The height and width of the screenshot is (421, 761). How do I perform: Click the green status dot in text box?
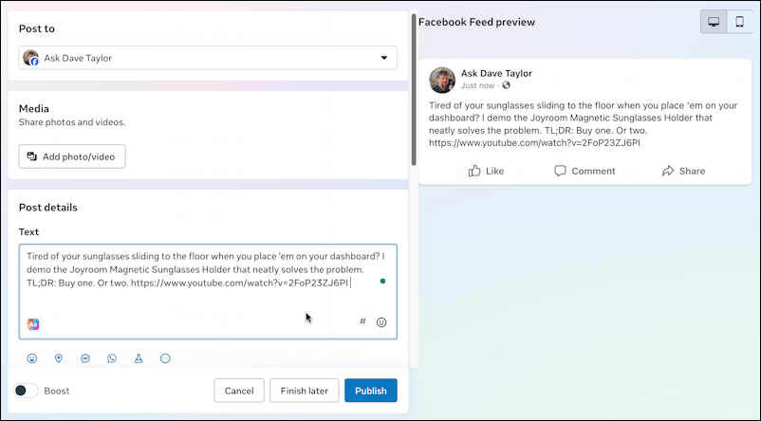click(x=383, y=281)
